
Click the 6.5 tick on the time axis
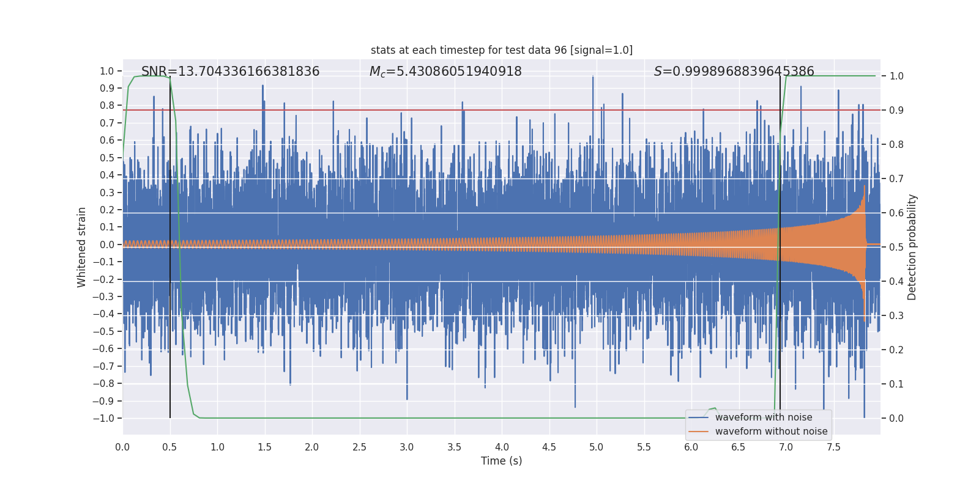739,447
